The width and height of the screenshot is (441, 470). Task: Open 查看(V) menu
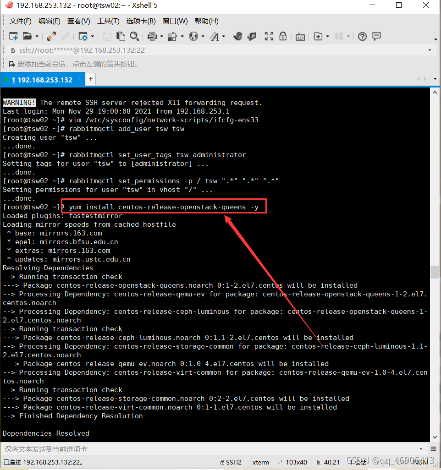pos(78,21)
